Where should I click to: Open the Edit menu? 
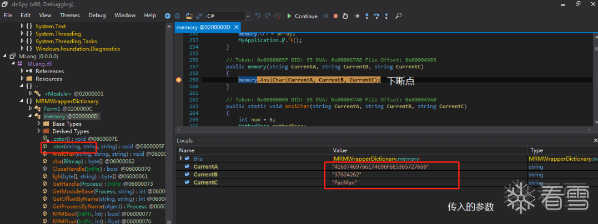pyautogui.click(x=26, y=16)
